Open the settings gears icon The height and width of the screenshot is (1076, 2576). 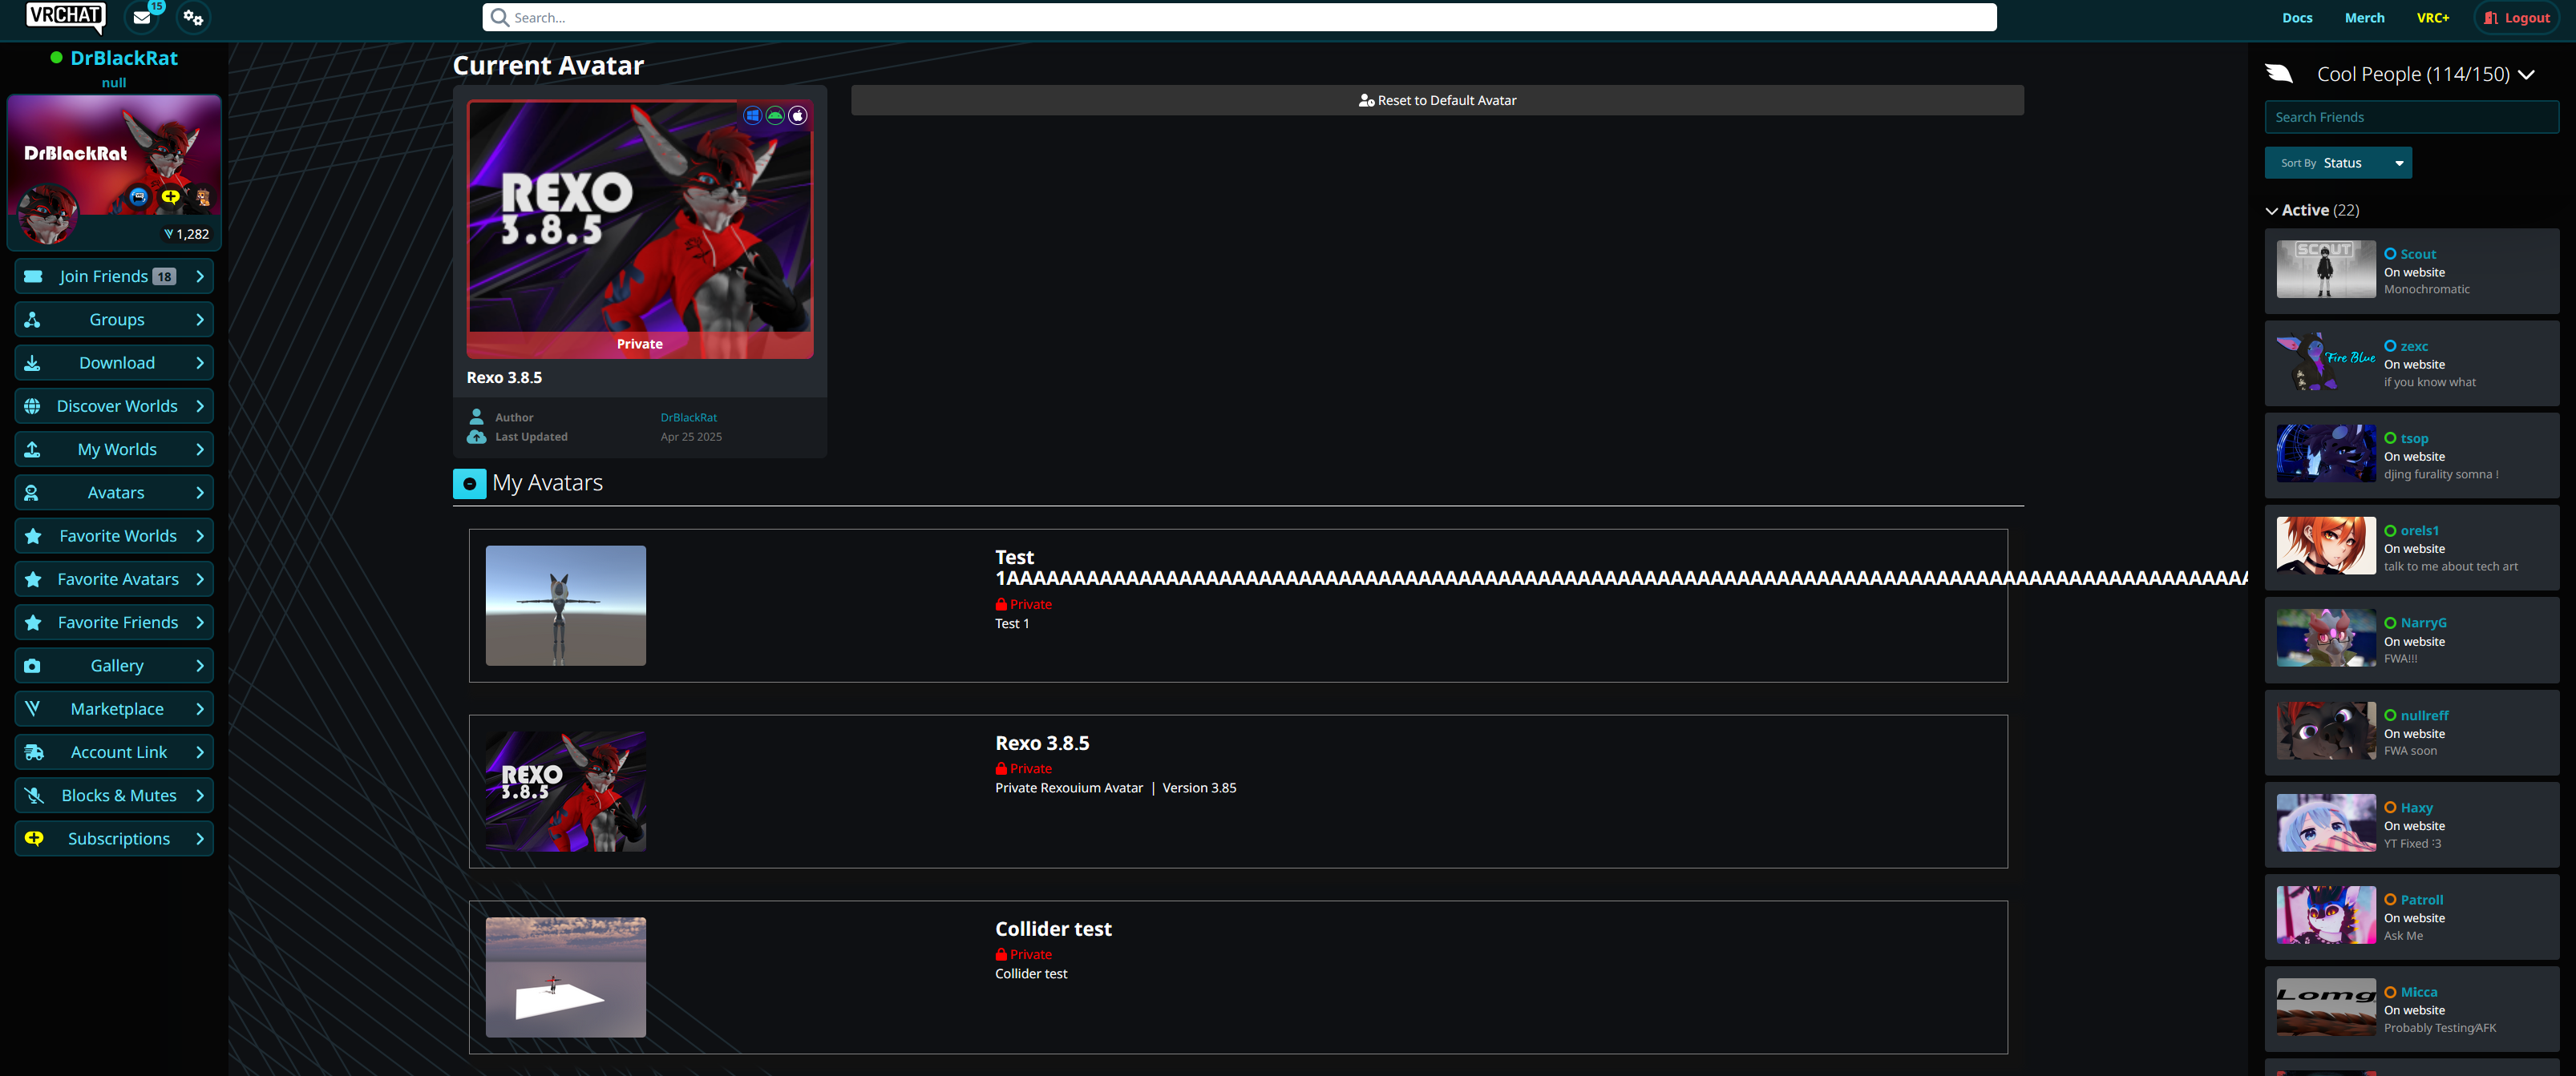tap(193, 18)
